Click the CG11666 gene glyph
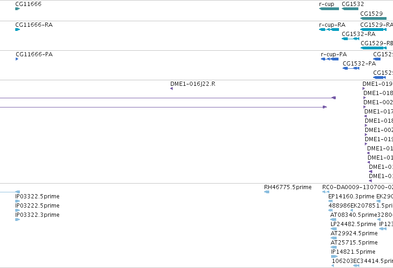Viewport: 393px width, 268px height. point(18,9)
